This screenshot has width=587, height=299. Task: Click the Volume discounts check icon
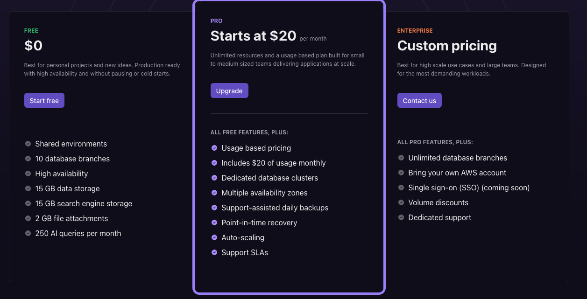pos(401,202)
